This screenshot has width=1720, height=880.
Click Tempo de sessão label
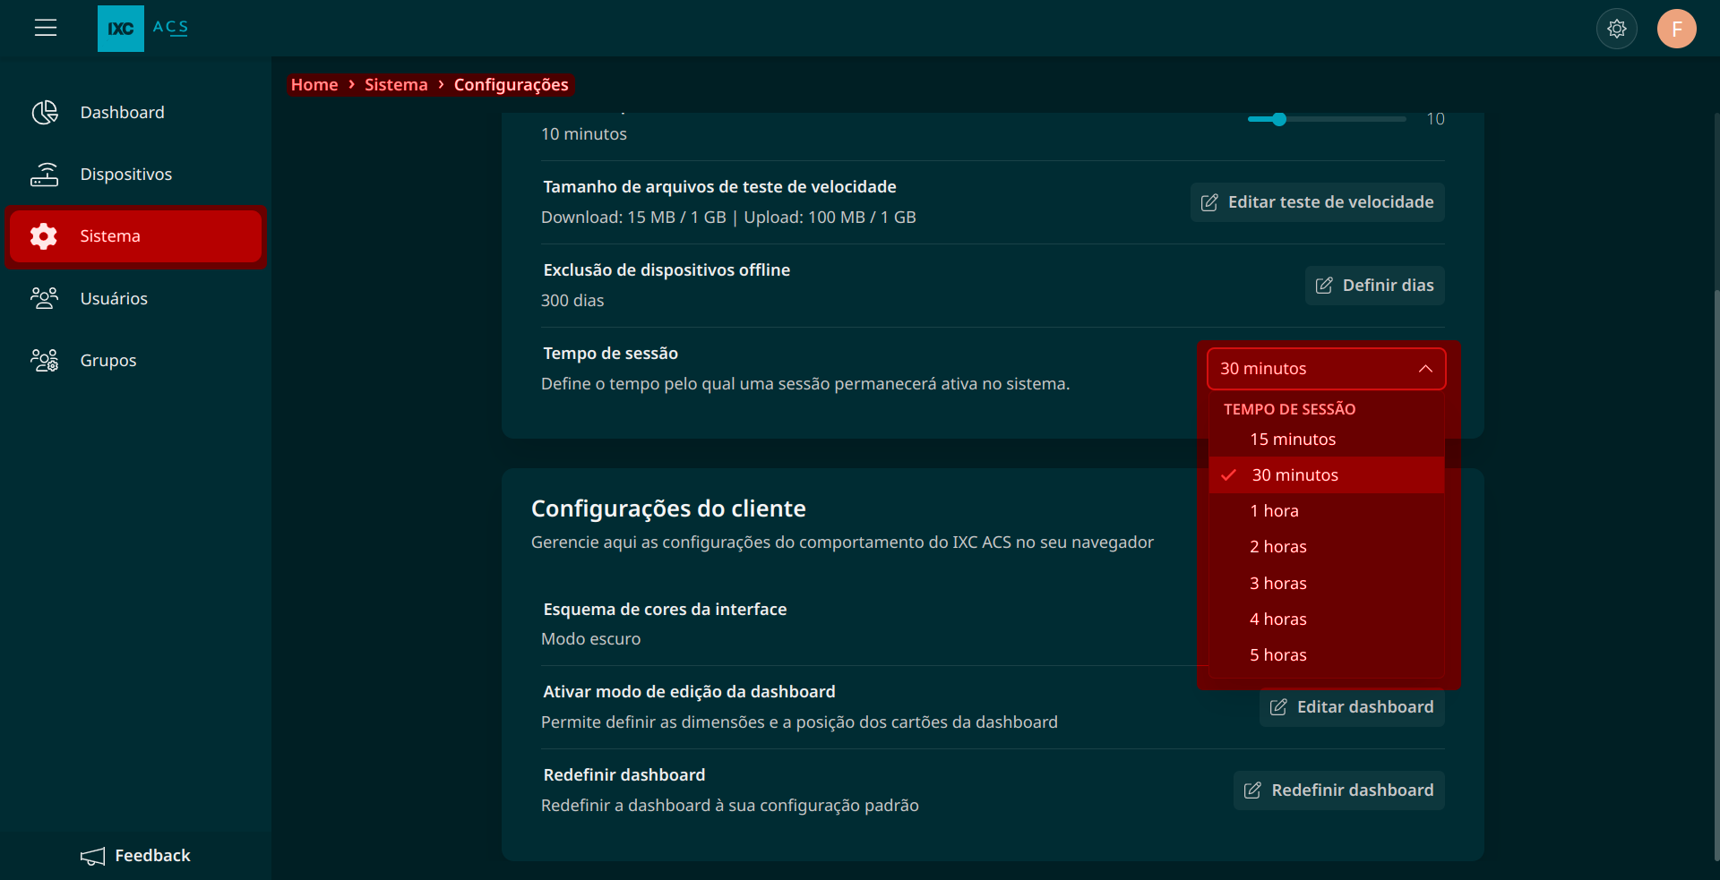pyautogui.click(x=611, y=354)
